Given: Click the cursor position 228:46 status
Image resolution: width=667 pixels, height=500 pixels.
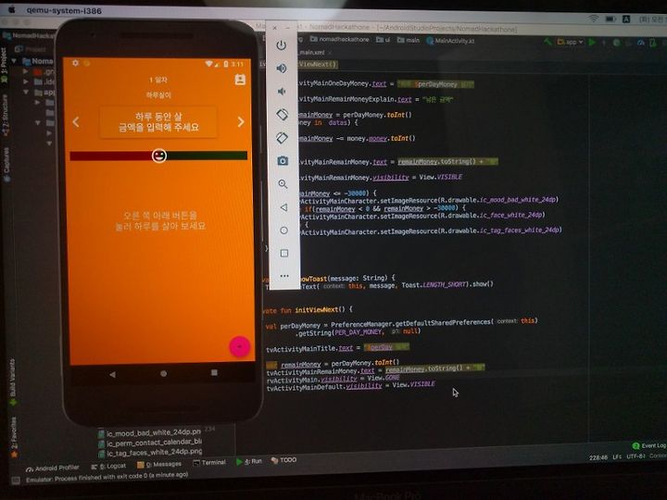Looking at the screenshot, I should pos(598,457).
